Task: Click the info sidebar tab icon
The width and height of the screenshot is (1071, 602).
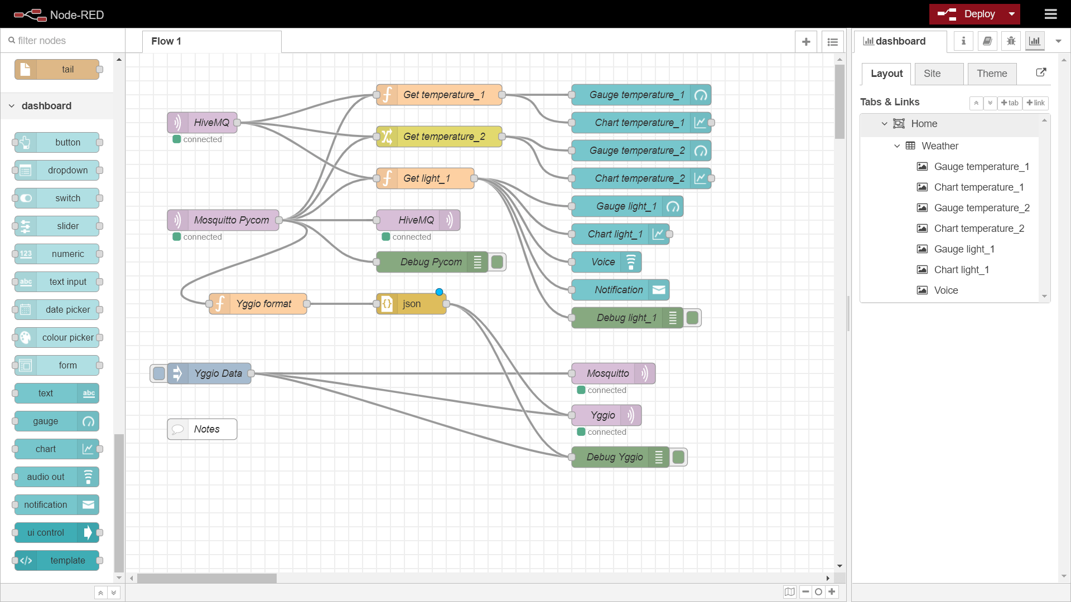Action: click(x=963, y=41)
